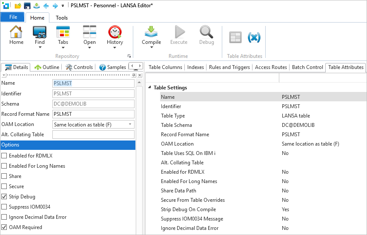Screen dimensions: 367x235
Task: Click the variables (x) icon in Table Attributes
Action: pyautogui.click(x=254, y=37)
